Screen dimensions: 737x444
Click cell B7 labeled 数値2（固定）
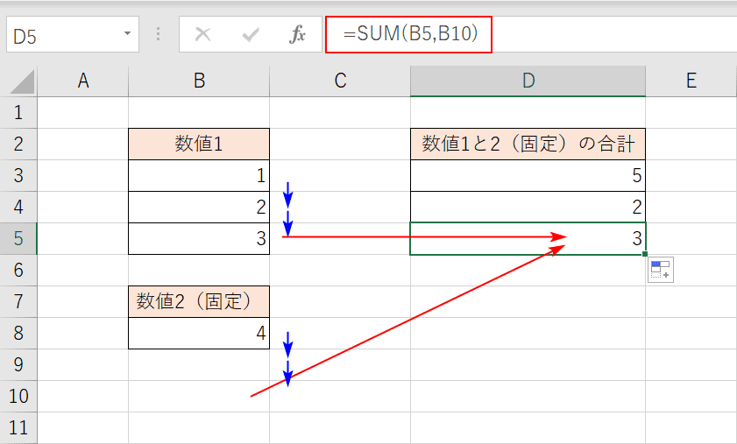[x=199, y=301]
